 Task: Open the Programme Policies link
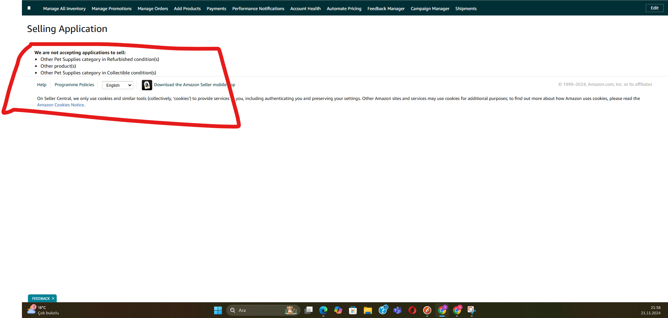(74, 84)
